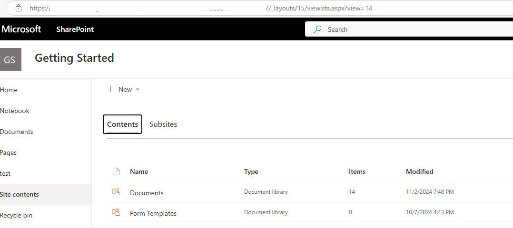Sort by the Name column header
This screenshot has height=228, width=513.
point(139,171)
